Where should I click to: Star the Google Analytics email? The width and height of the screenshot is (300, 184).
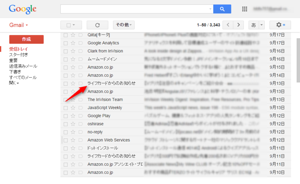click(x=73, y=43)
